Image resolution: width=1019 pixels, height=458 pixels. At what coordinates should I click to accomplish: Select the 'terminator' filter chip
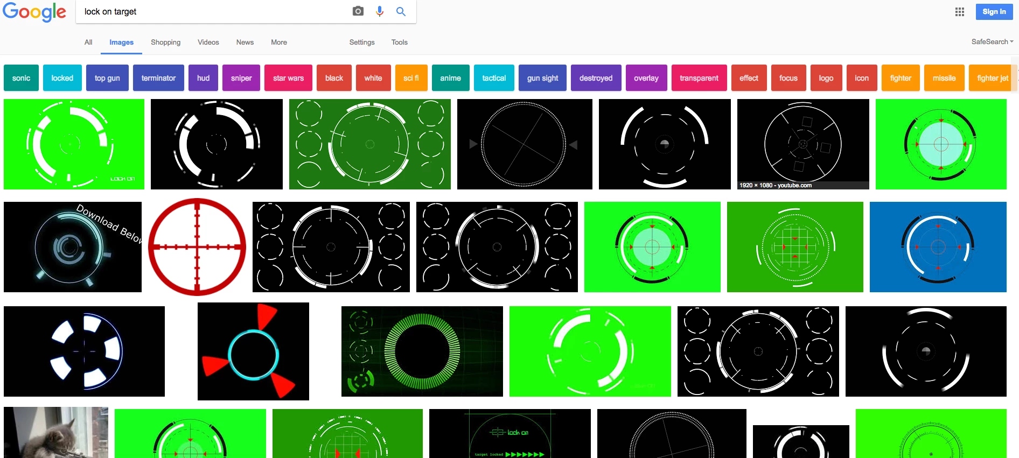[158, 78]
